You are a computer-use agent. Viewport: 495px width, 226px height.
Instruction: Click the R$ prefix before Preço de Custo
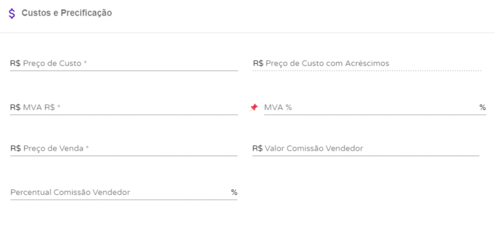point(15,63)
